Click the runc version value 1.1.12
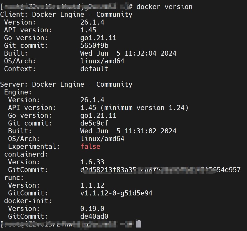This screenshot has height=231, width=247. point(92,185)
